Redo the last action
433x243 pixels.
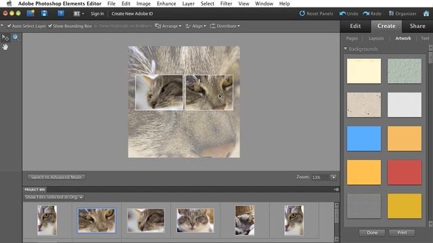click(x=372, y=13)
